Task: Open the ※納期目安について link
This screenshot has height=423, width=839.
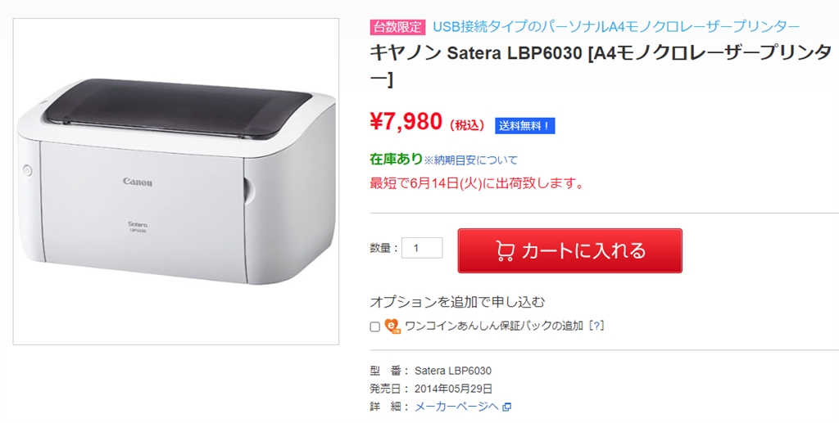Action: pos(471,160)
